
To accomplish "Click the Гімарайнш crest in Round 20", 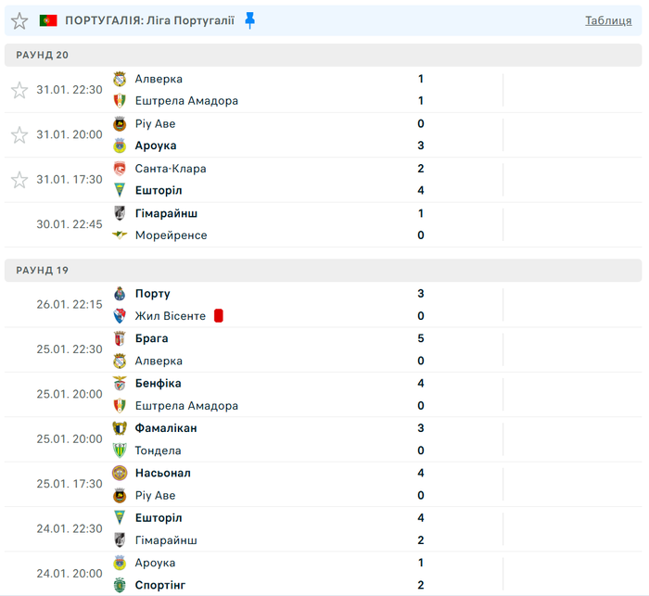I will (x=120, y=213).
